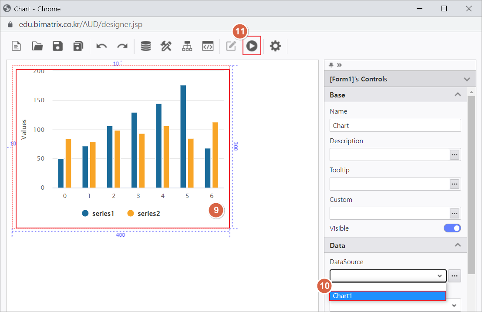Screen dimensions: 482x312
Task: Click the New document toolbar icon
Action: pyautogui.click(x=17, y=46)
